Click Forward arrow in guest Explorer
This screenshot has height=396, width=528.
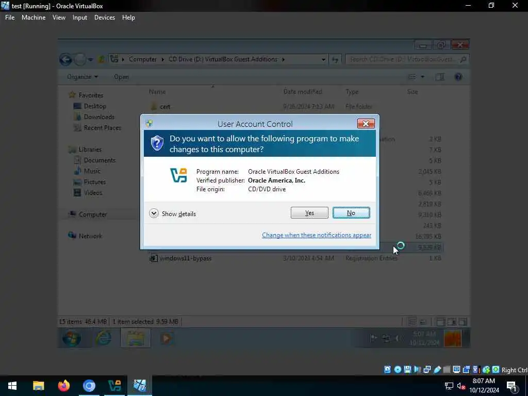pyautogui.click(x=80, y=60)
